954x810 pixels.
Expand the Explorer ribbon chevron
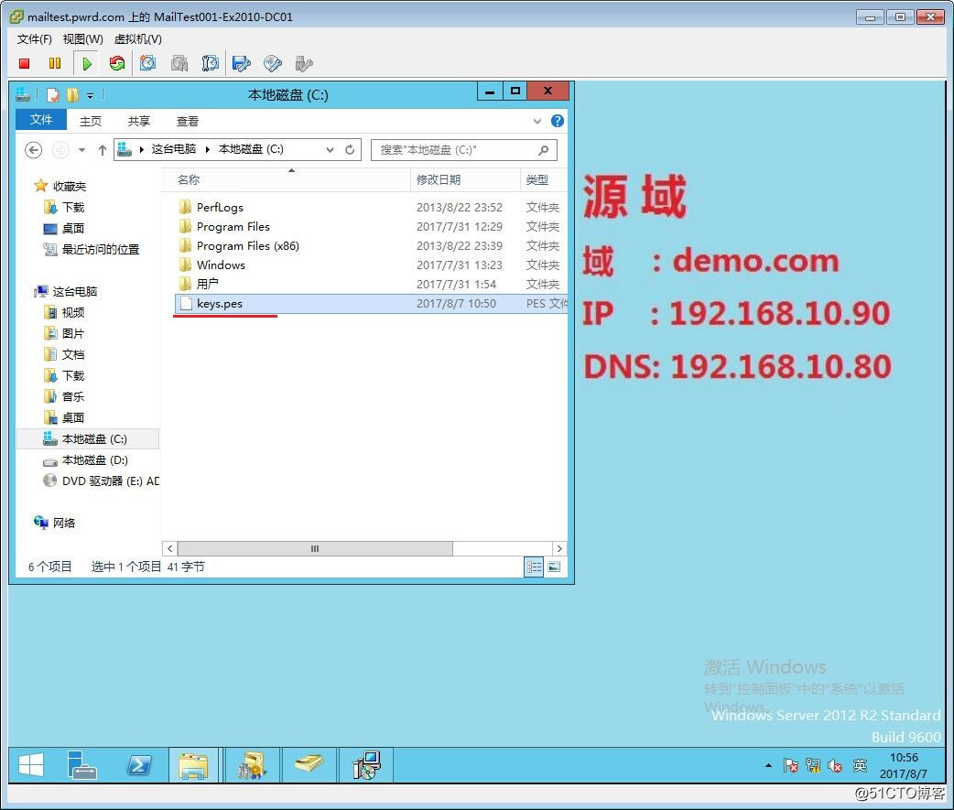[537, 121]
